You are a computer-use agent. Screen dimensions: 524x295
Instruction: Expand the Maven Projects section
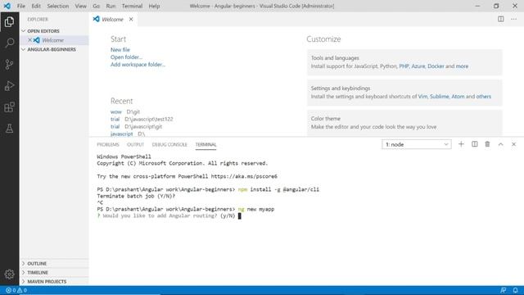pyautogui.click(x=54, y=282)
